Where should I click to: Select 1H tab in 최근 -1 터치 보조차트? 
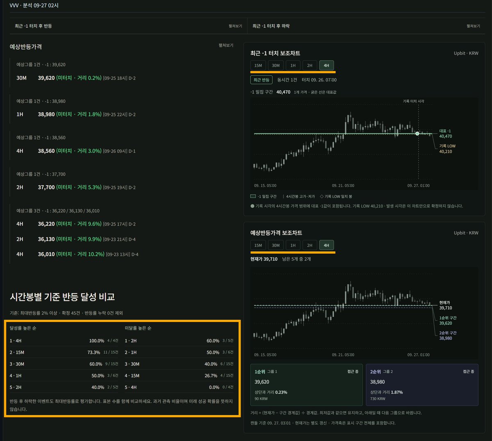[293, 66]
